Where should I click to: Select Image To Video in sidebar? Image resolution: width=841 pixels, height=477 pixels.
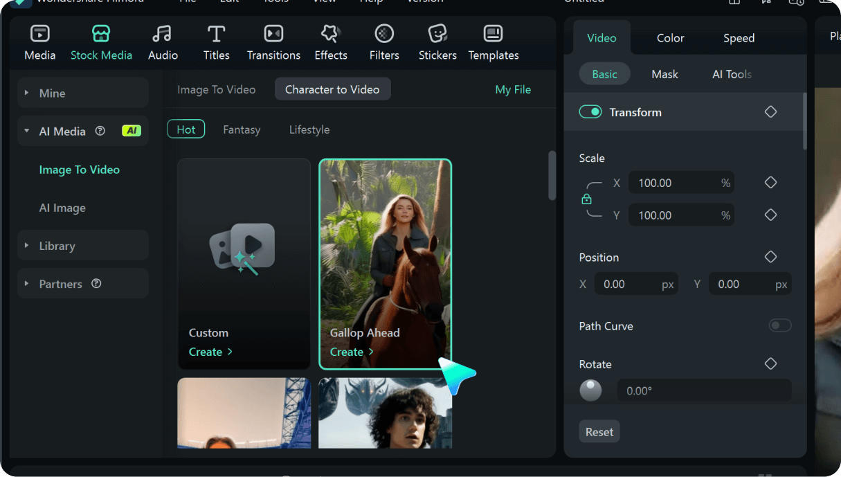(x=80, y=170)
